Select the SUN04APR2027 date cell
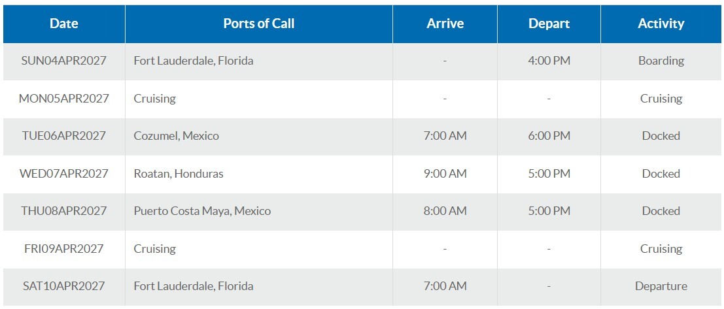 point(63,61)
